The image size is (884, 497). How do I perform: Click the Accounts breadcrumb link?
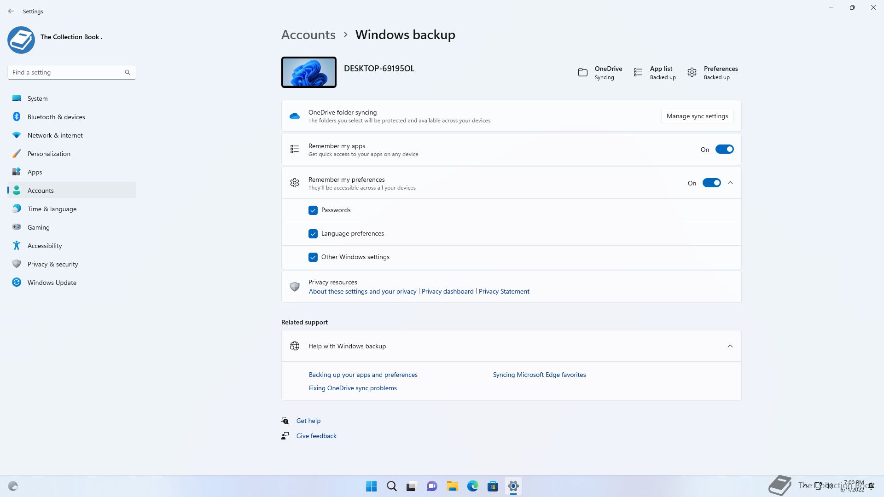[308, 35]
